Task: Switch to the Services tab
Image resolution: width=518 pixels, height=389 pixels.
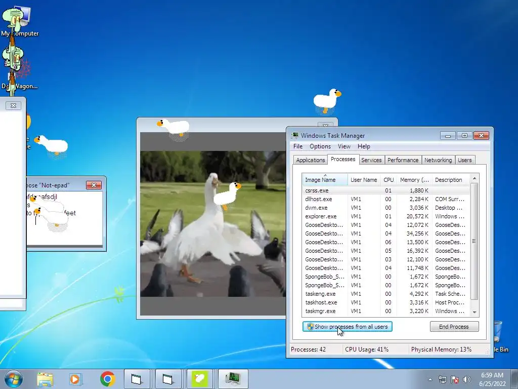Action: point(371,160)
